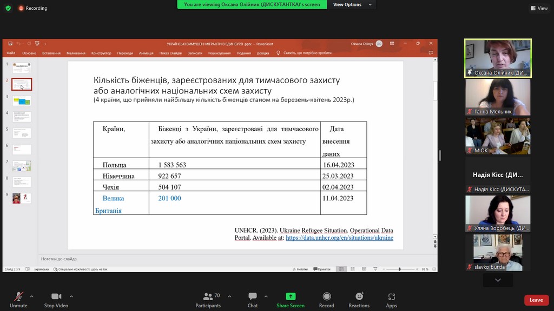Switch layout using the View button

pos(539,8)
